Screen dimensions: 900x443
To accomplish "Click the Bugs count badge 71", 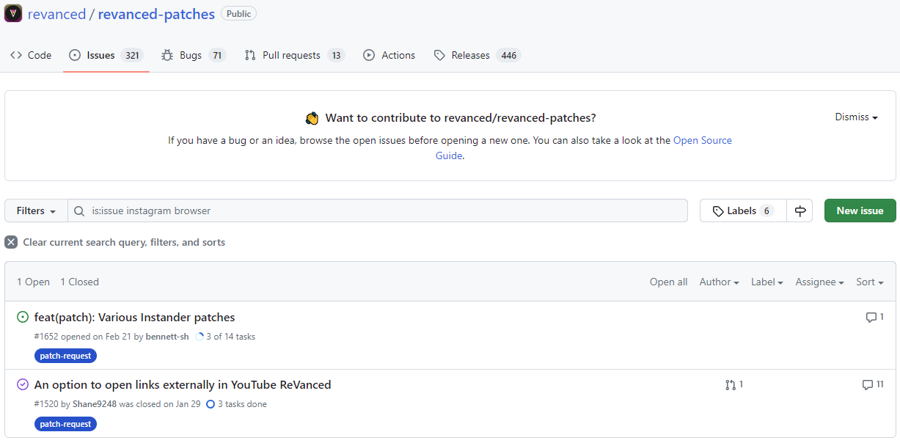I will click(x=216, y=55).
